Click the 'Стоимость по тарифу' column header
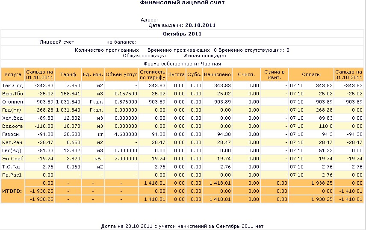The height and width of the screenshot is (230, 366). [153, 74]
